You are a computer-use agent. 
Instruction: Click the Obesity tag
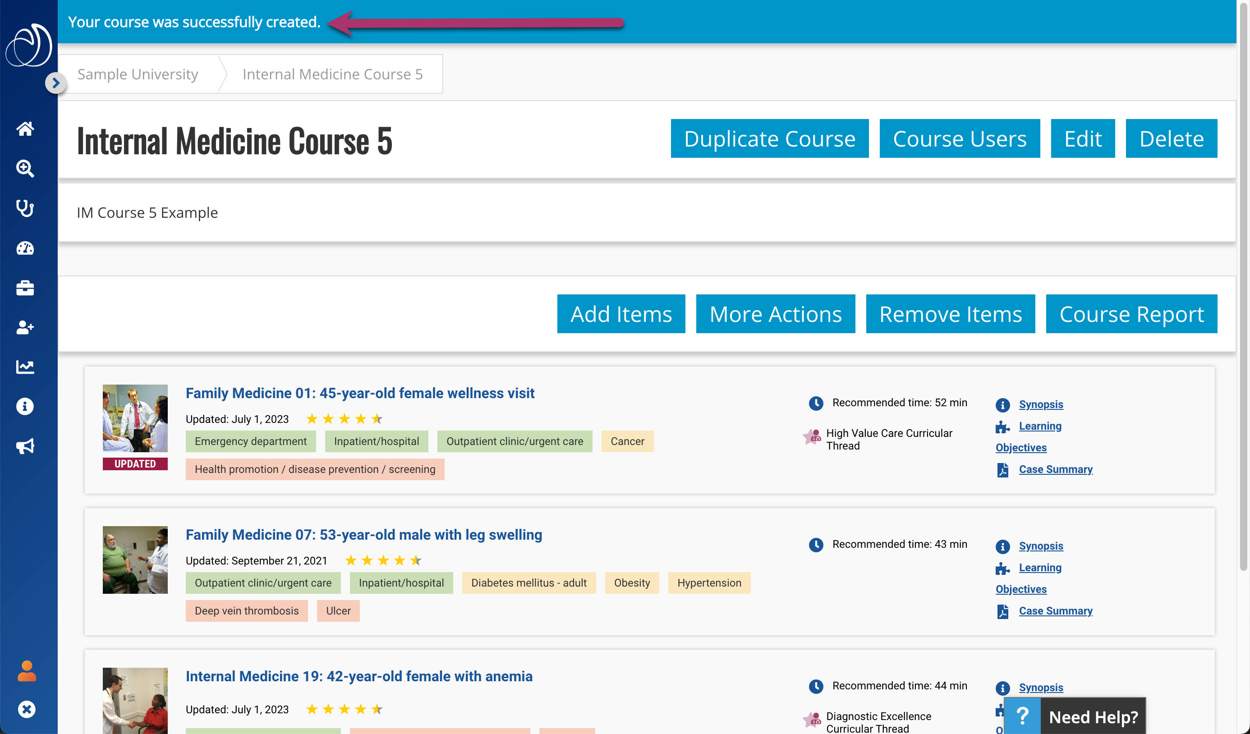click(x=632, y=583)
